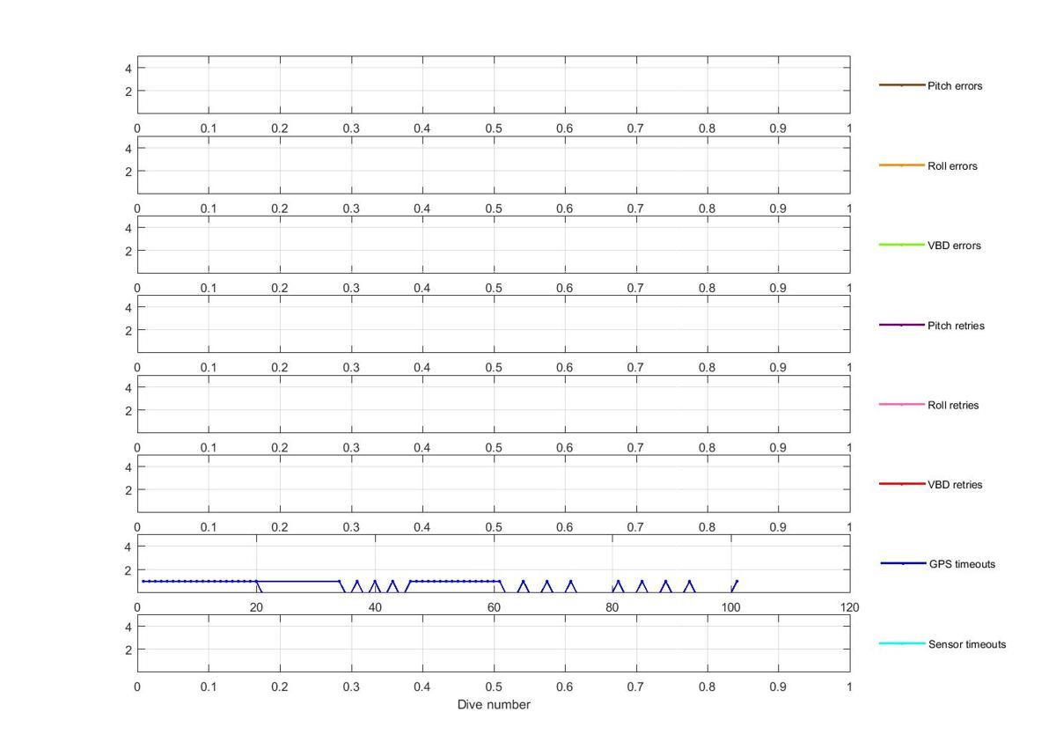Click tick label 60 on the GPS timeouts axis

494,607
